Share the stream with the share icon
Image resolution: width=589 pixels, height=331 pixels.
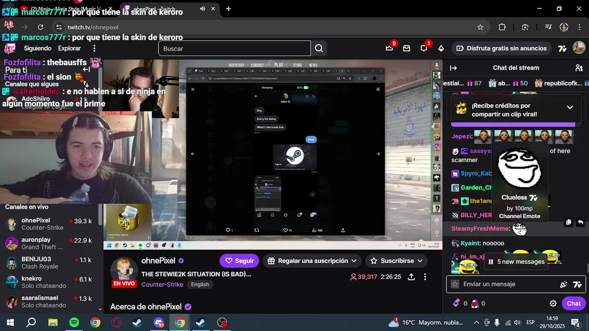(411, 277)
